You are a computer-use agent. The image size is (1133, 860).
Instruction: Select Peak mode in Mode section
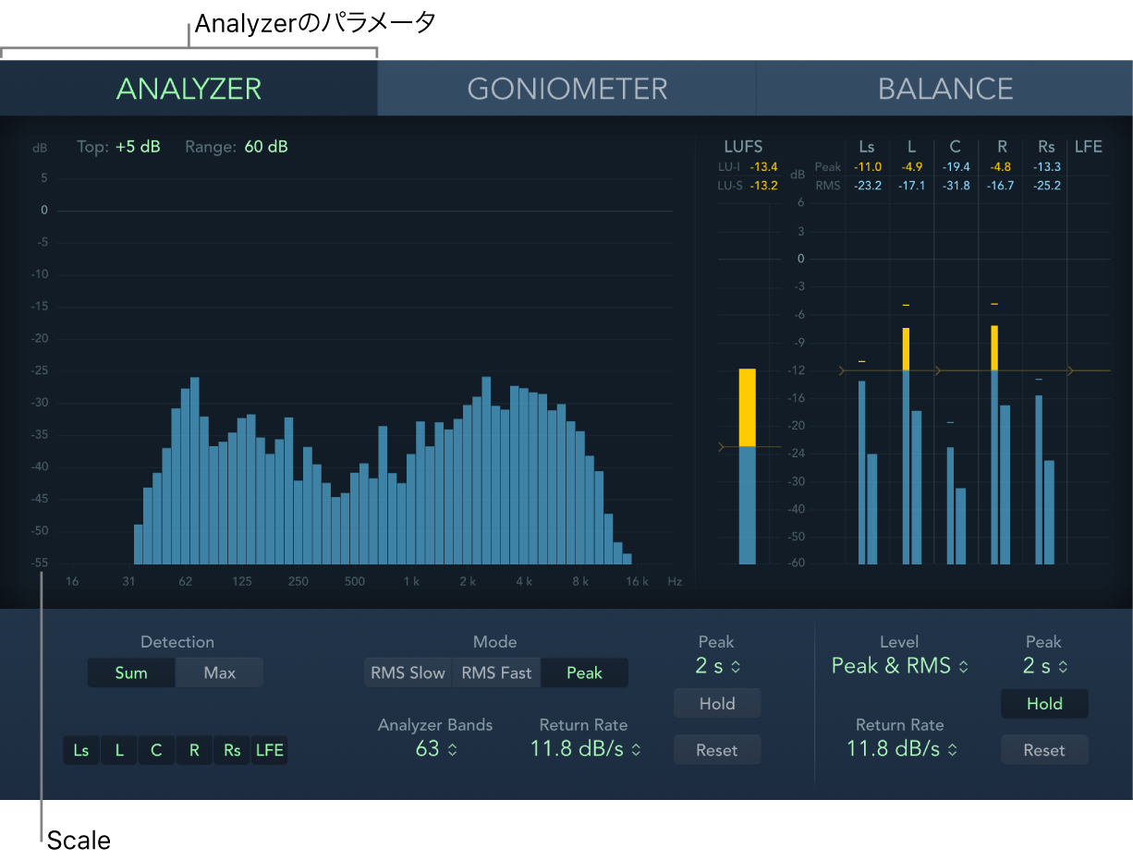coord(584,672)
